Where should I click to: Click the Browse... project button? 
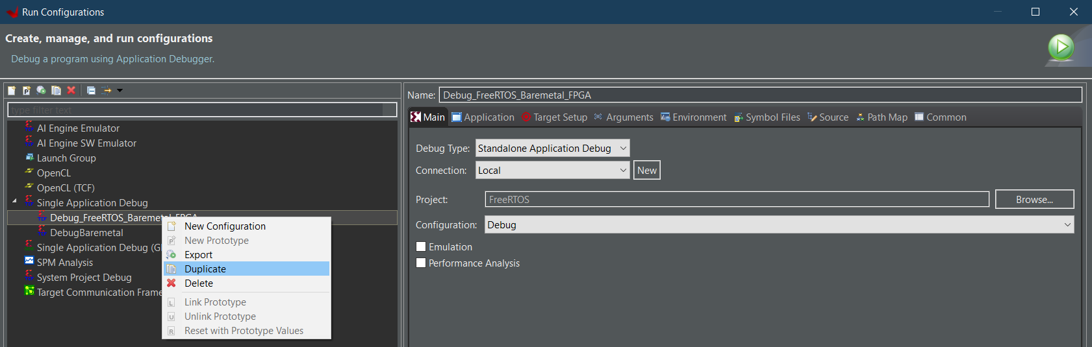[x=1034, y=199]
